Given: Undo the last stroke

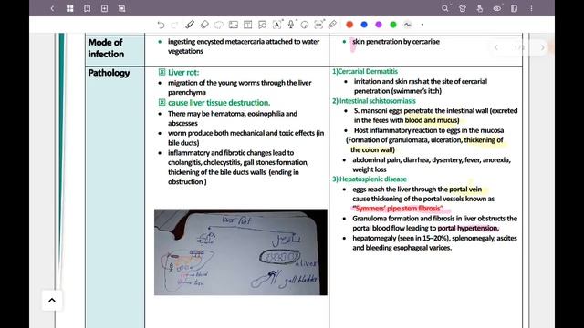Looking at the screenshot, I should click(x=161, y=25).
